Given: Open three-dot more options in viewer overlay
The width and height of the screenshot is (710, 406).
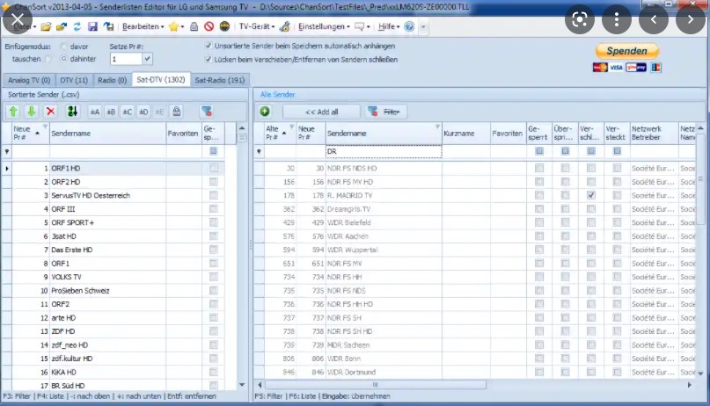Looking at the screenshot, I should (617, 19).
